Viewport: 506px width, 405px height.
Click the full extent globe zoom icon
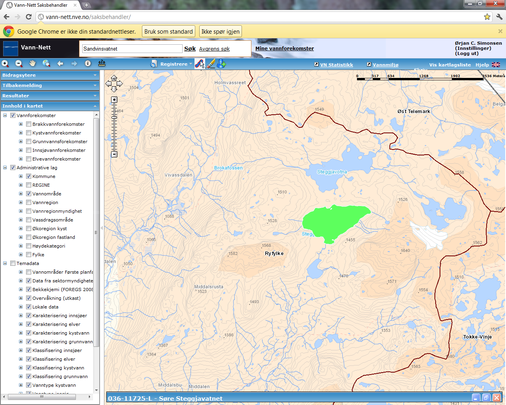pyautogui.click(x=46, y=64)
